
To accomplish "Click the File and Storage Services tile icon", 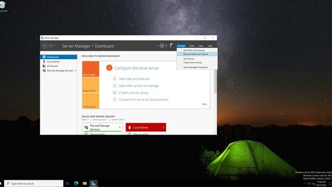I will (x=86, y=127).
